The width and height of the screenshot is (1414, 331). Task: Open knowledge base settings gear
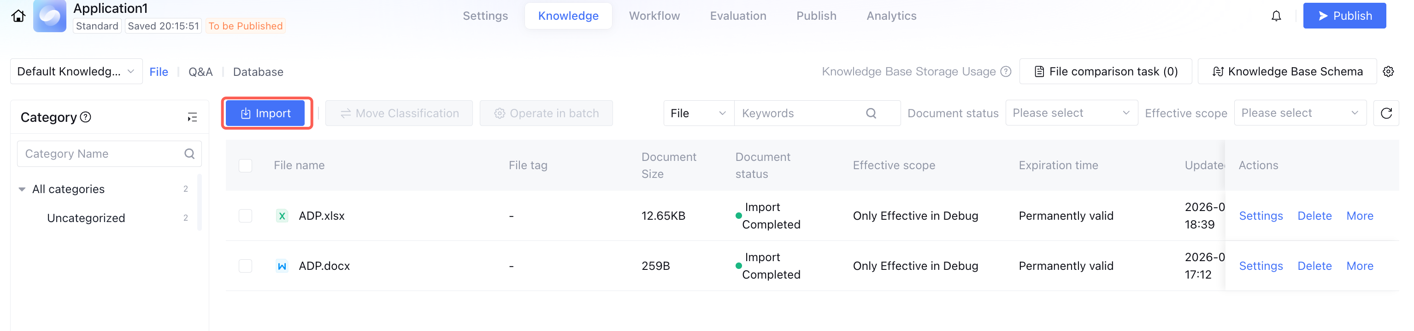click(x=1388, y=72)
